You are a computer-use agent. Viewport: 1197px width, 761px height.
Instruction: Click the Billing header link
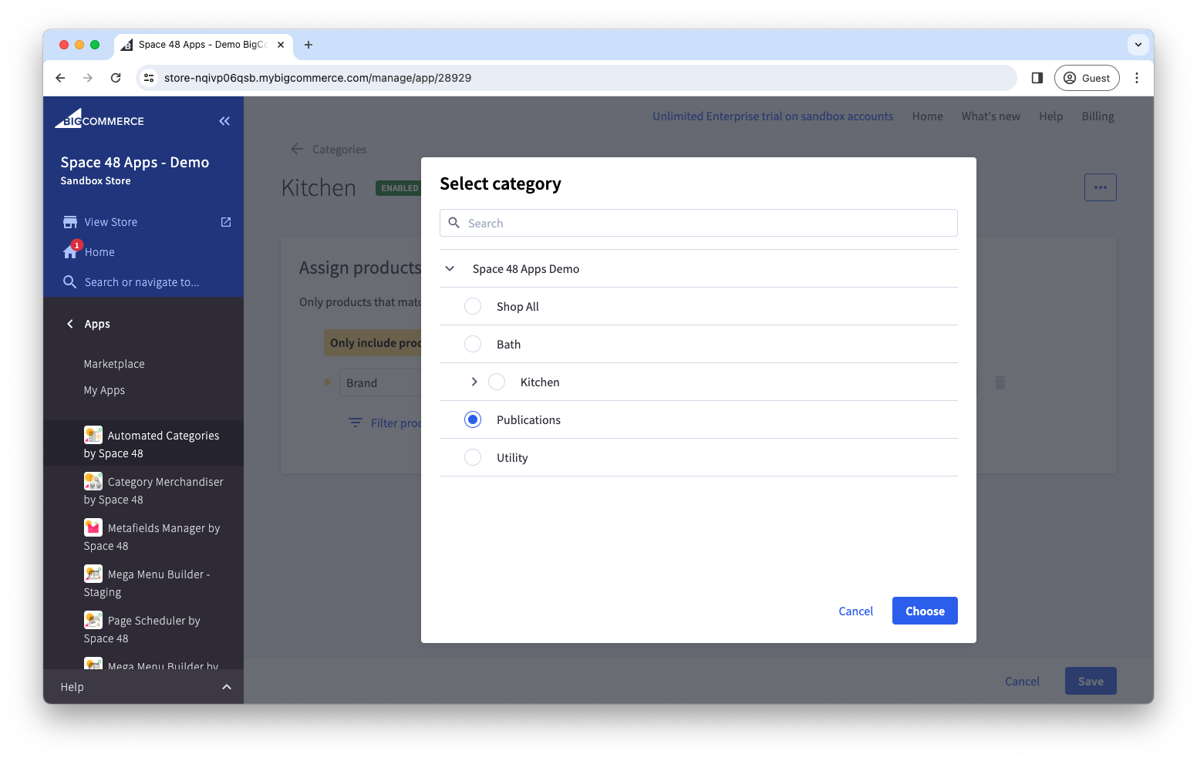1098,116
